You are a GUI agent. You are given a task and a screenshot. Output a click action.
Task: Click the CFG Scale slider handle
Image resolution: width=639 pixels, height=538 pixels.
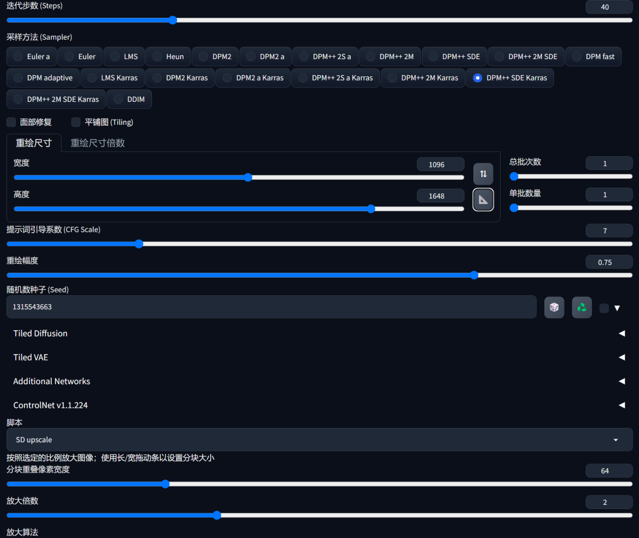pos(139,244)
